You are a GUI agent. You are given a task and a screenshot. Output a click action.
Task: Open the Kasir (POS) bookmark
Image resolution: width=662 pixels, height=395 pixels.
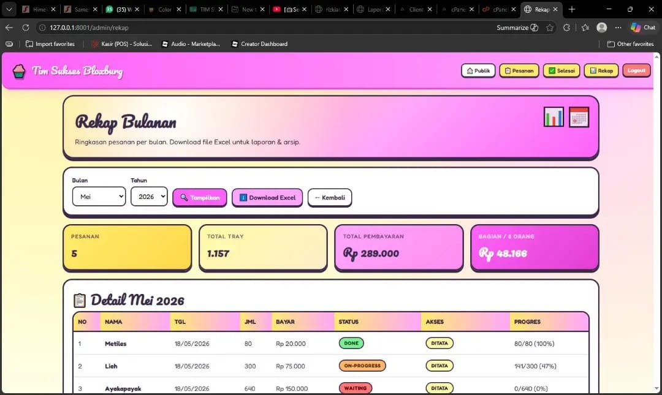121,44
